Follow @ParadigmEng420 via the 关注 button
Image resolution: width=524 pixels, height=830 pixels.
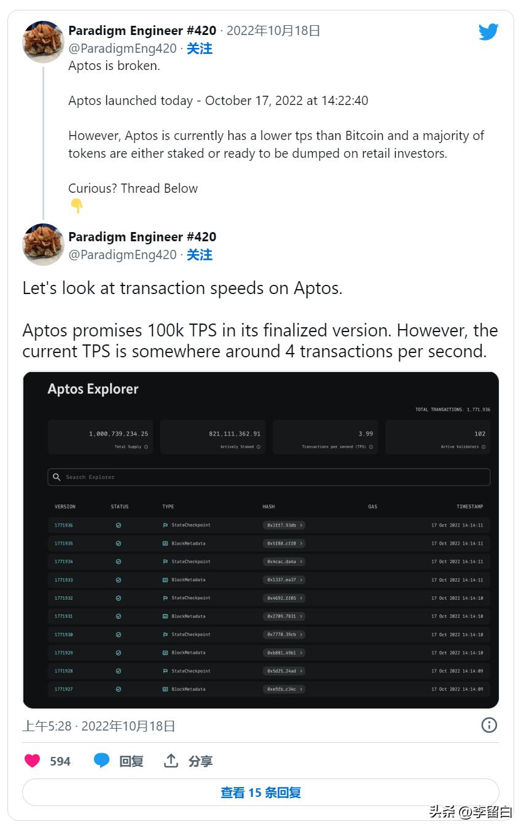click(x=200, y=48)
